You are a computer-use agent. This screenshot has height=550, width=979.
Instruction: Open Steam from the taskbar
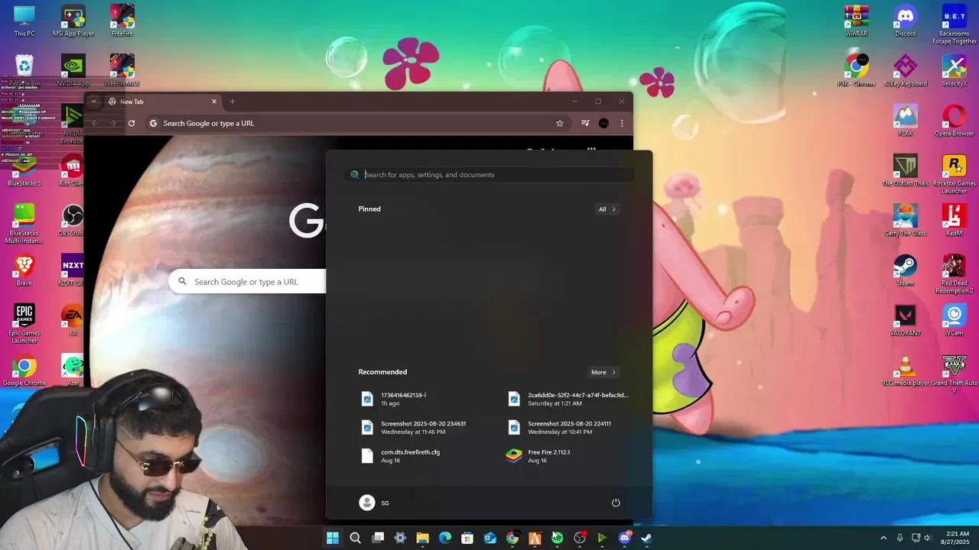646,538
